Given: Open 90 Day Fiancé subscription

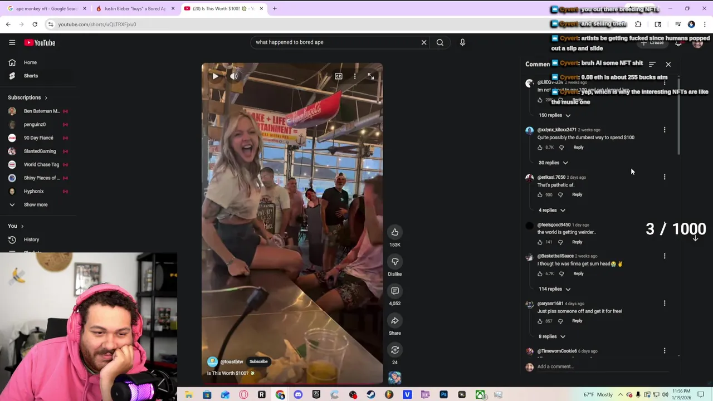Looking at the screenshot, I should (38, 138).
